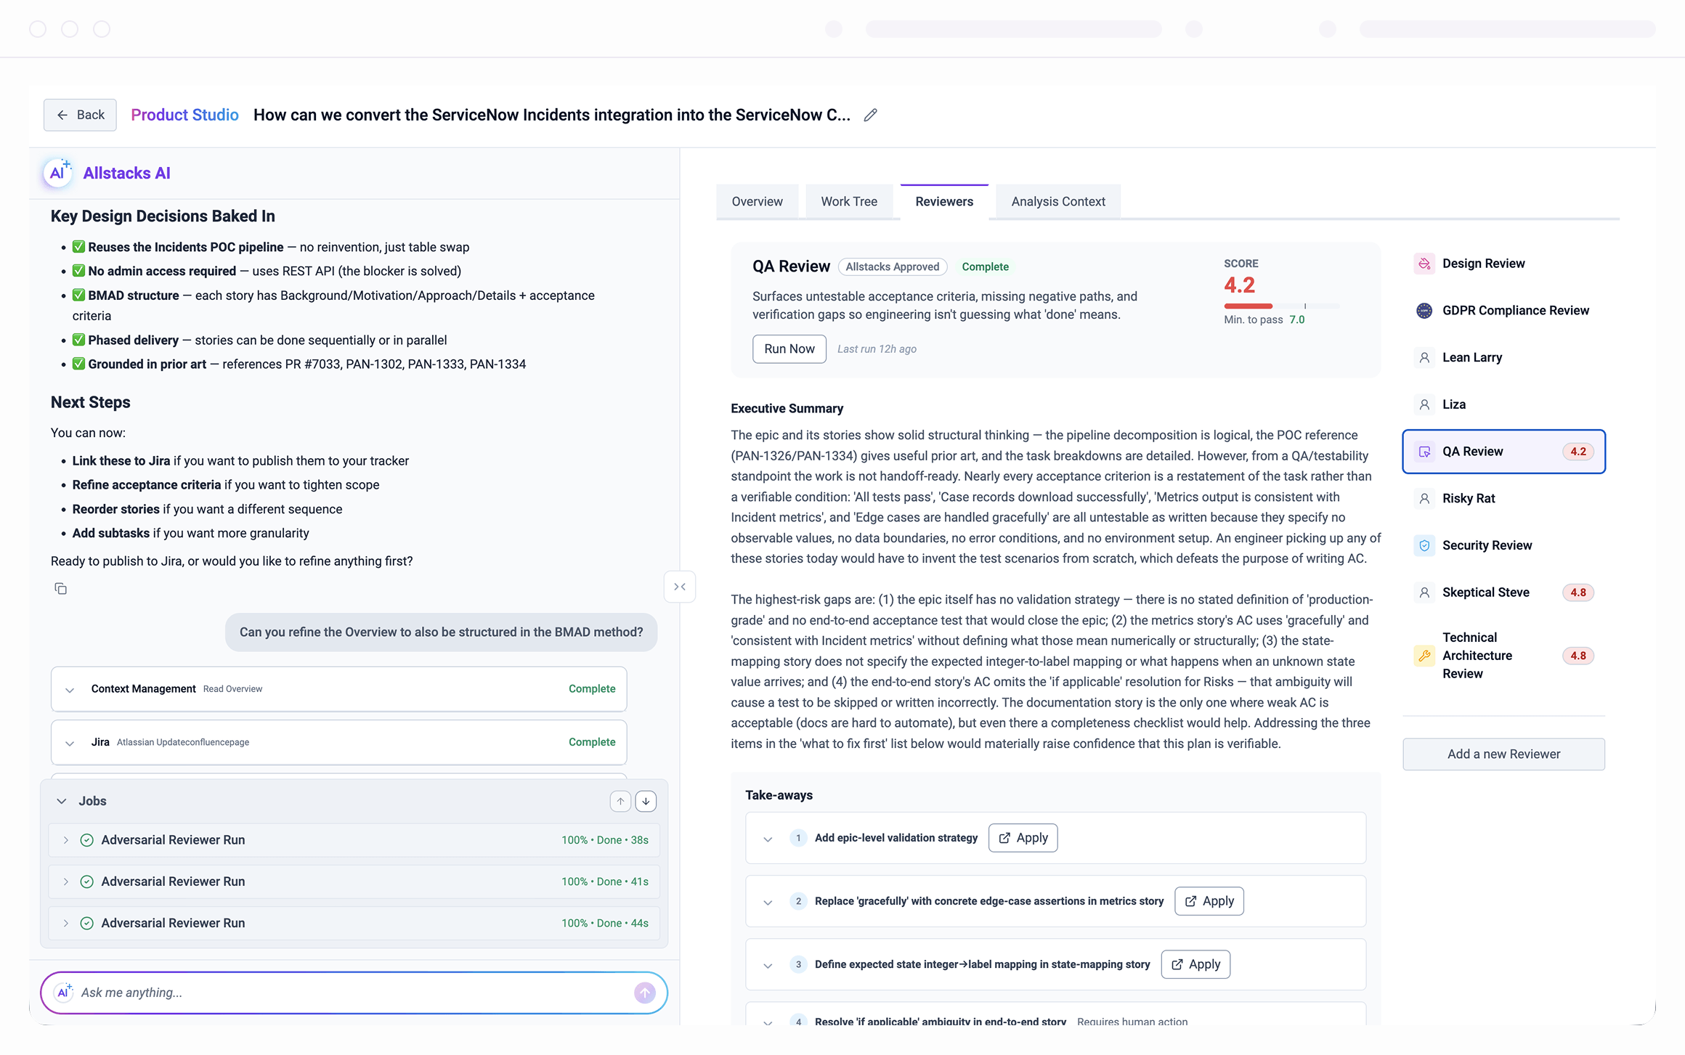Click the Ask me anything input field
1685x1055 pixels.
click(354, 993)
